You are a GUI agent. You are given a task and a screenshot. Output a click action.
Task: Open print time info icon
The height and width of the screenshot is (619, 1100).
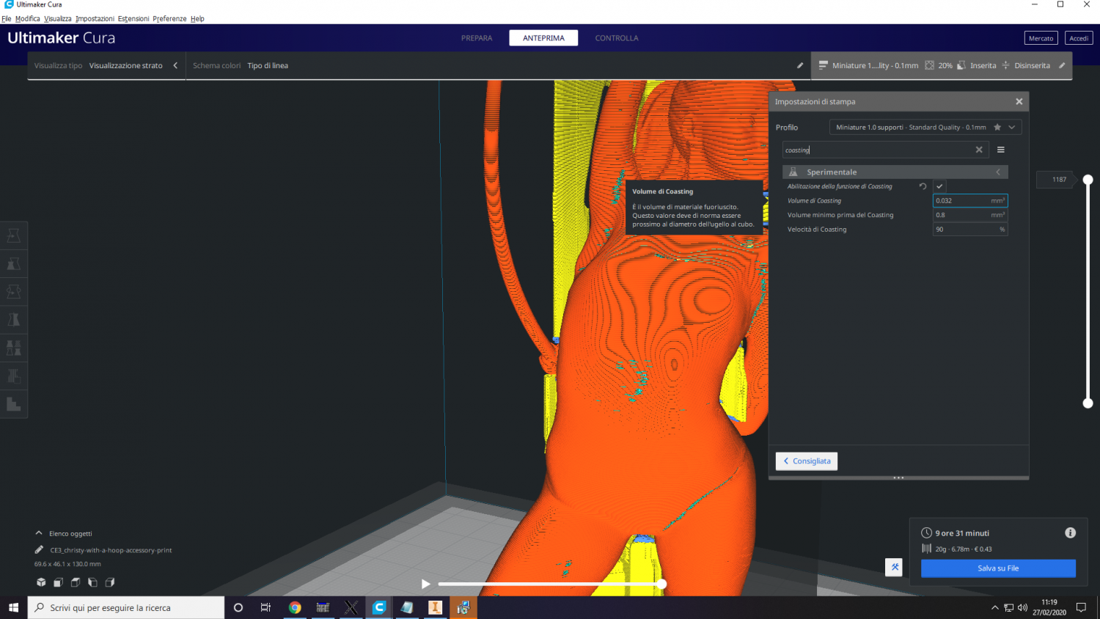coord(1070,533)
